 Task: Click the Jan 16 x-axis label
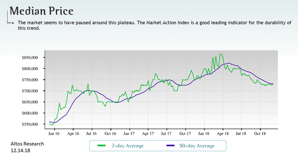click(54, 133)
